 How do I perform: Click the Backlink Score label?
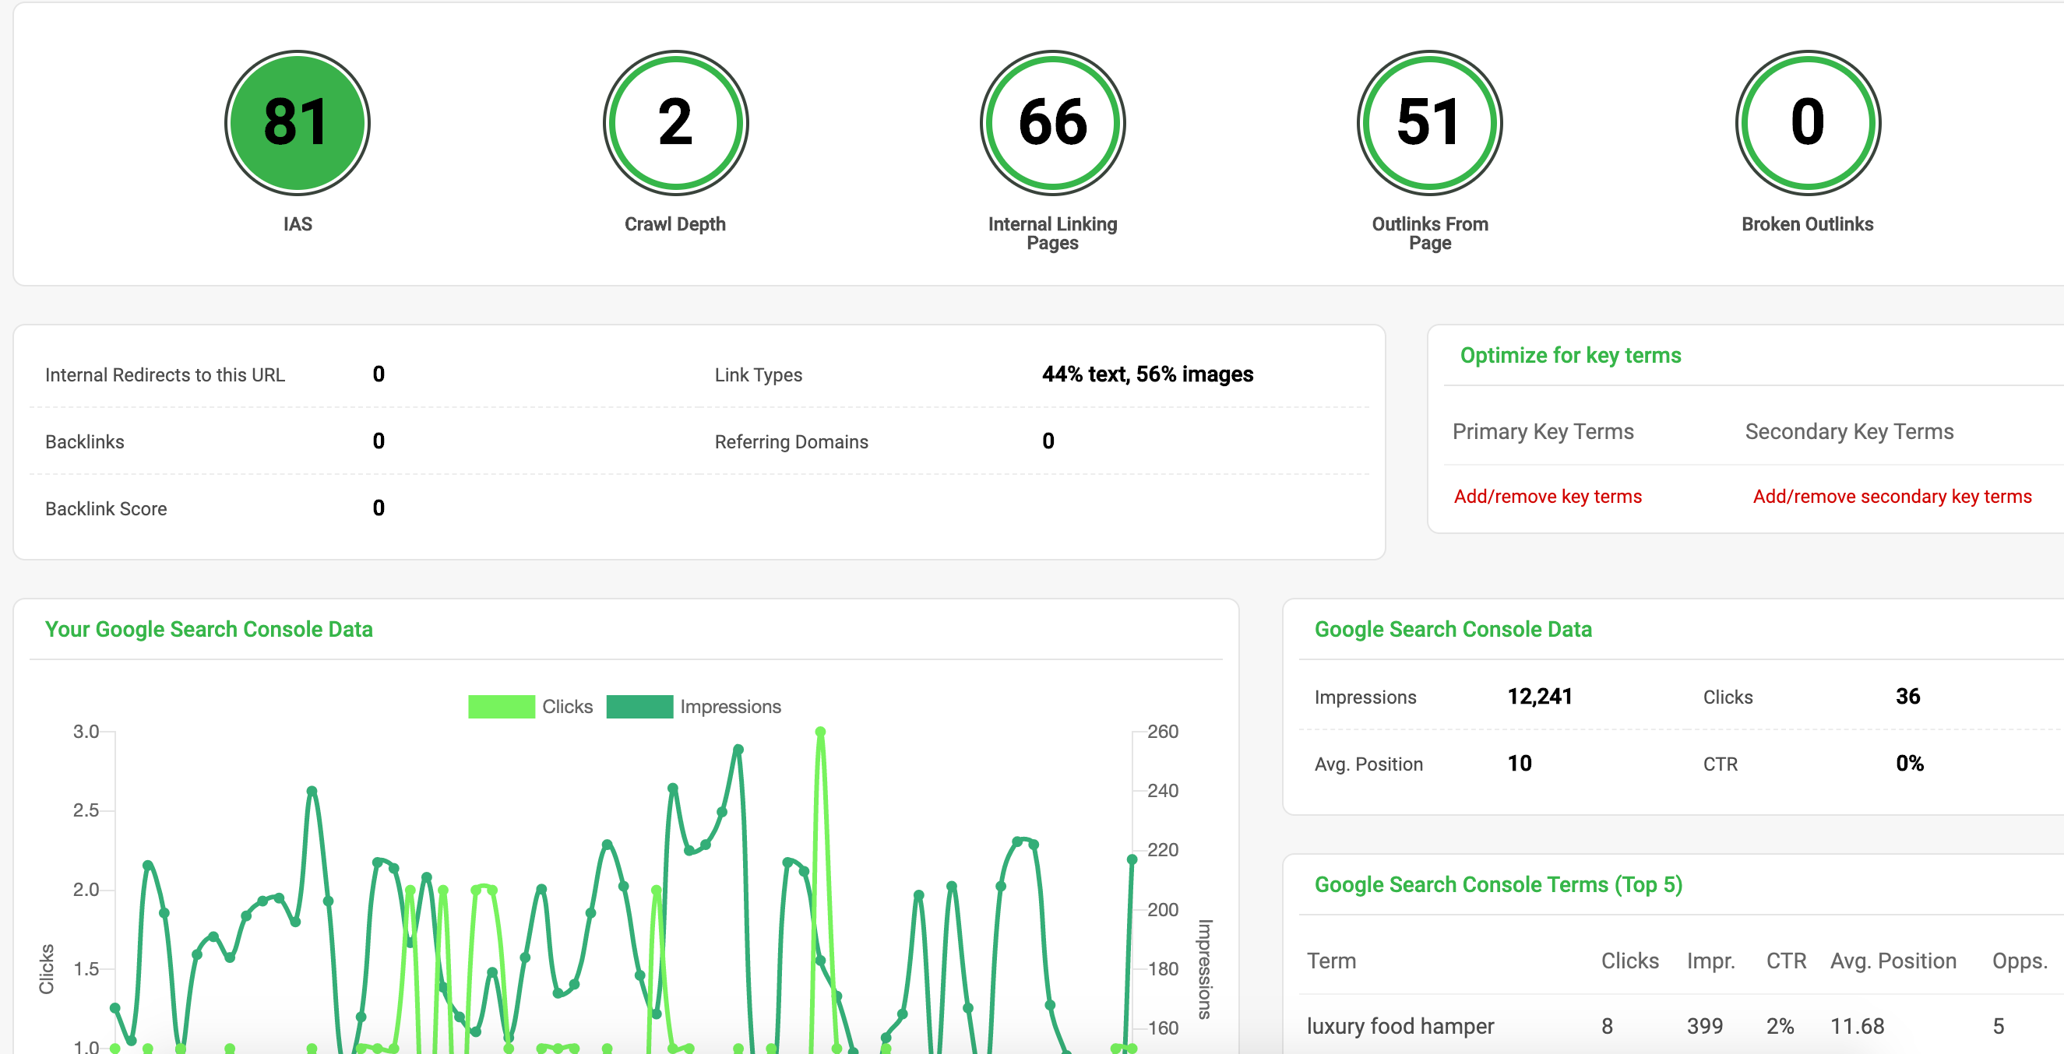pos(106,509)
